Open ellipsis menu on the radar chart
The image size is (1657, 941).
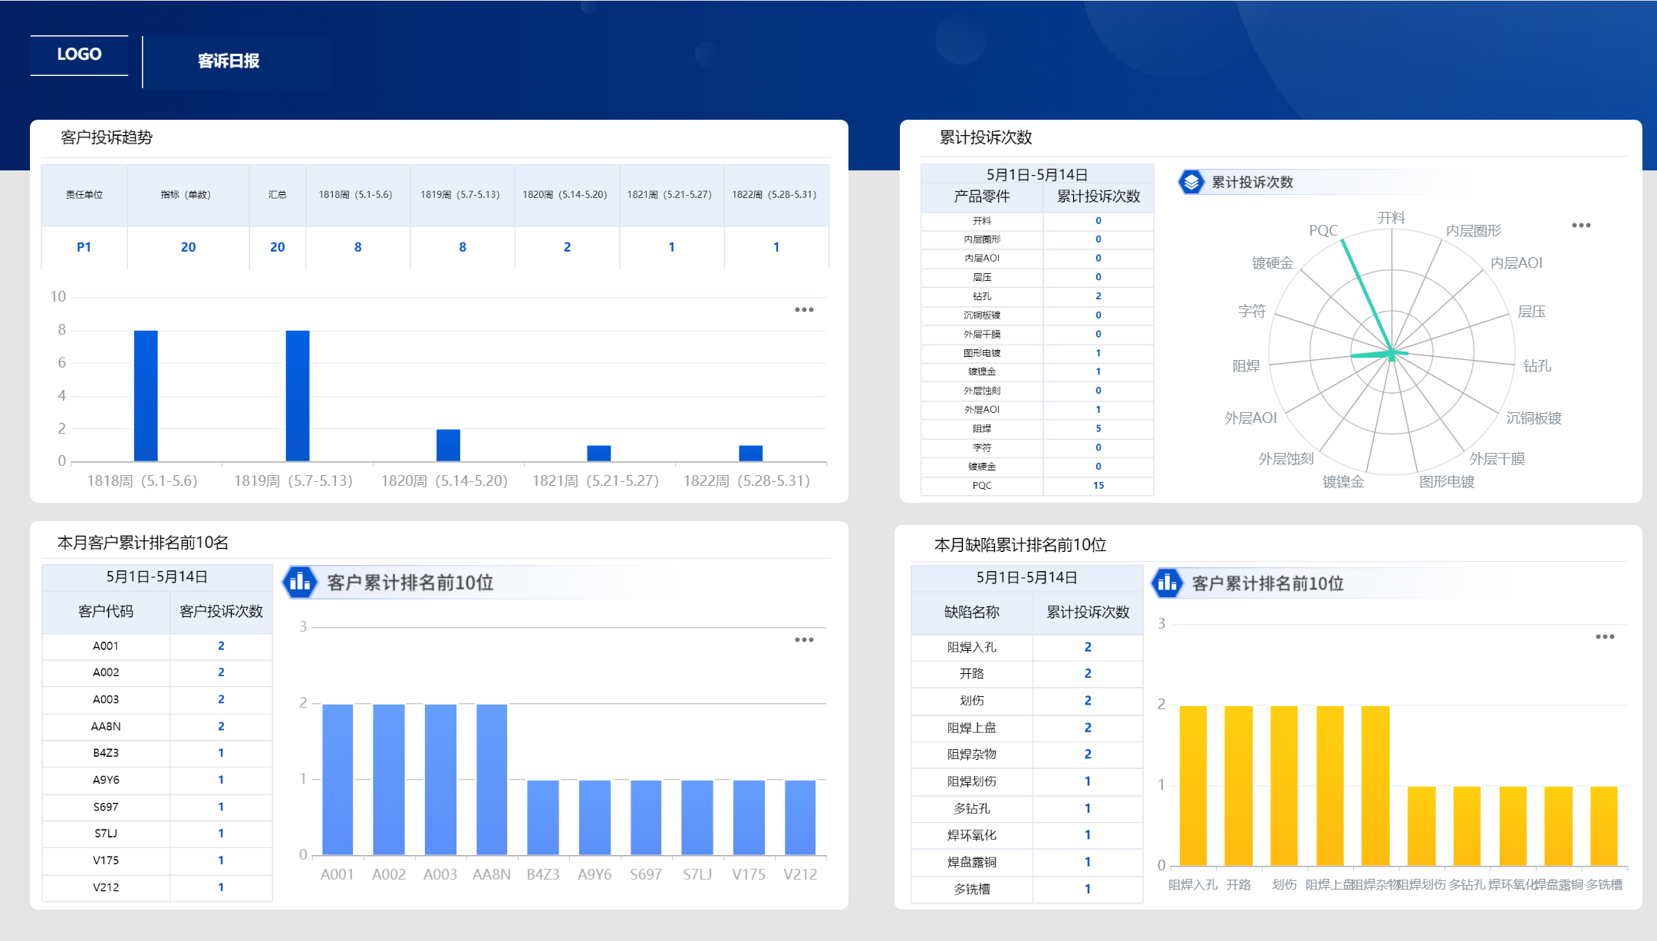click(x=1580, y=225)
